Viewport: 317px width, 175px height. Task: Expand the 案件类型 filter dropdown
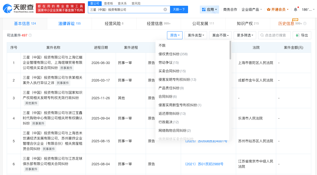pyautogui.click(x=196, y=35)
